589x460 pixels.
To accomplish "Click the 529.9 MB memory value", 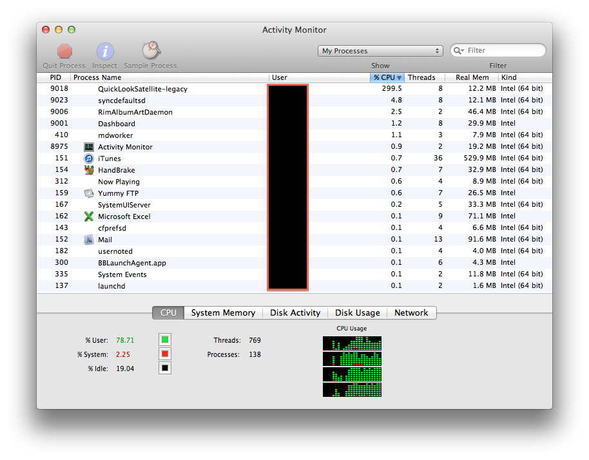I will pyautogui.click(x=479, y=158).
